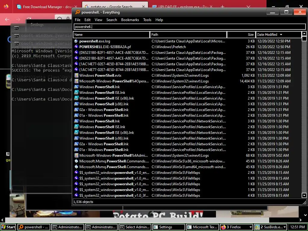
Task: Open the Help menu in Everything
Action: click(159, 20)
